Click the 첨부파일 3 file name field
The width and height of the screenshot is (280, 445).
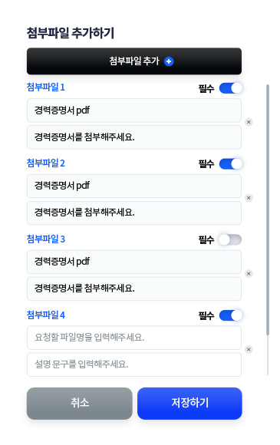point(134,262)
